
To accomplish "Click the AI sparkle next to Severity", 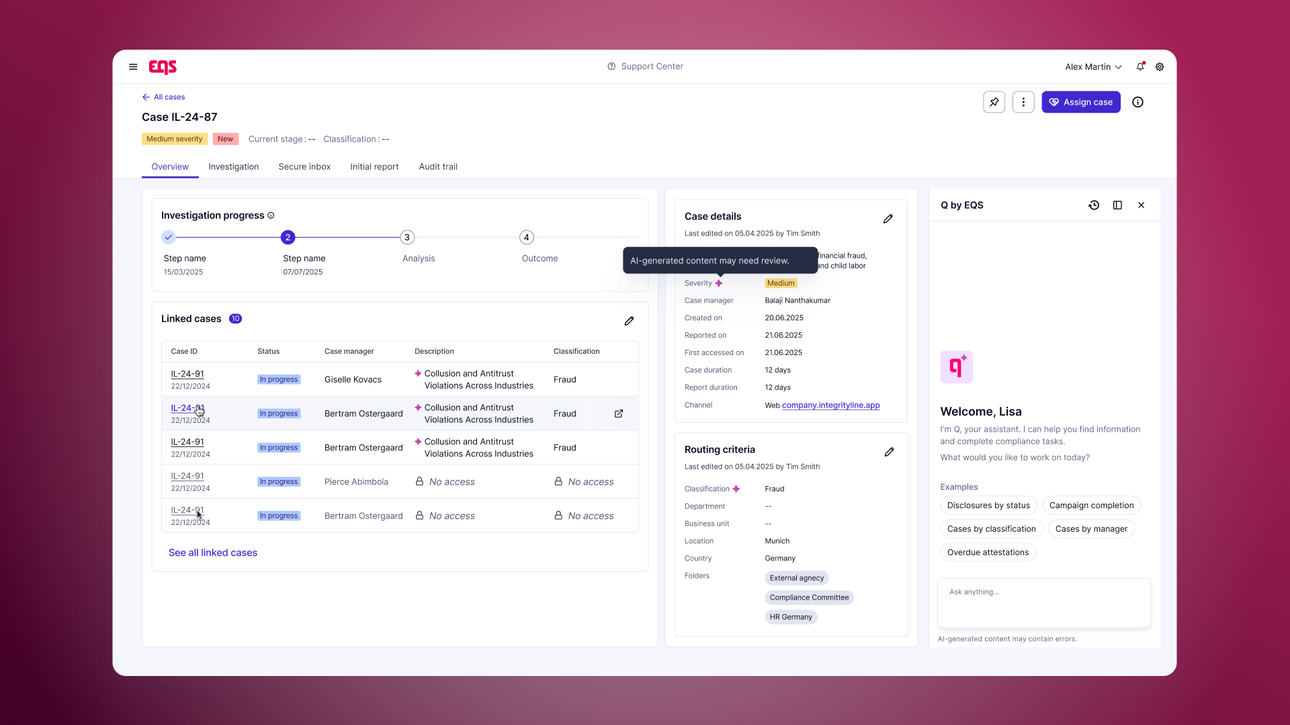I will [719, 283].
